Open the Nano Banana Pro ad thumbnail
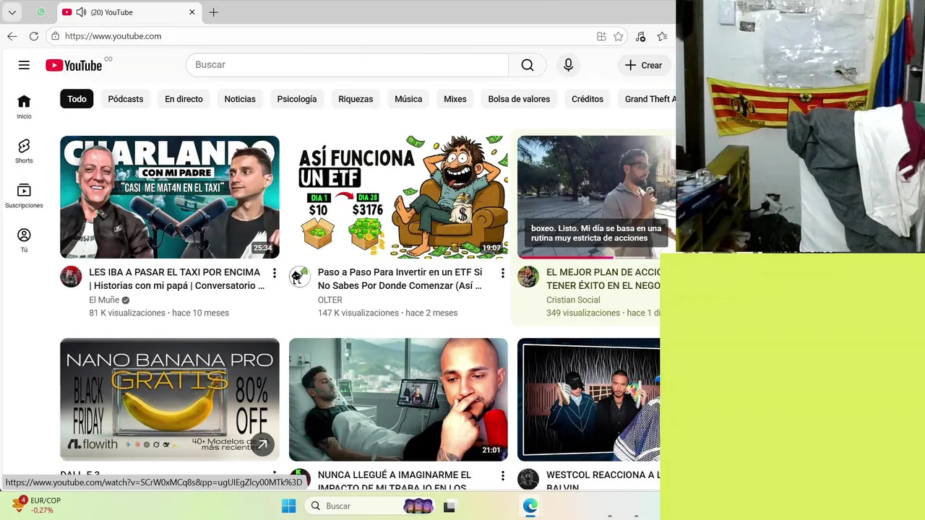The image size is (925, 520). [170, 399]
